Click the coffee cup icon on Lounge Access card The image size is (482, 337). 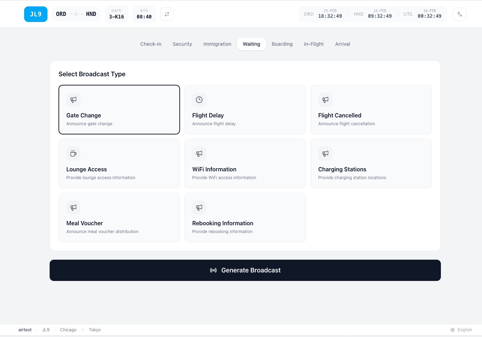tap(73, 154)
